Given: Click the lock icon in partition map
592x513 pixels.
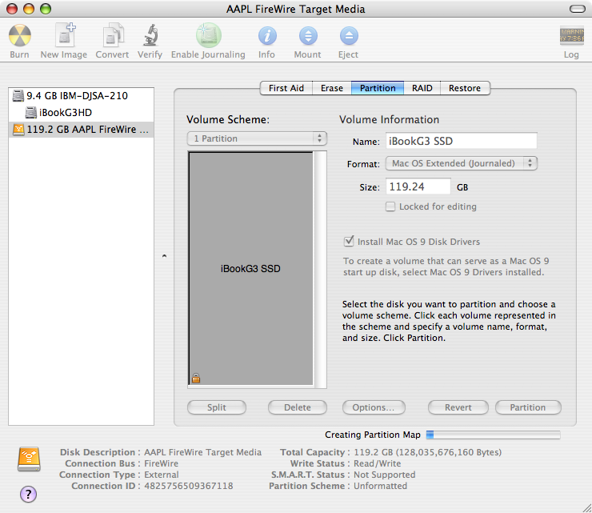Looking at the screenshot, I should coord(196,378).
